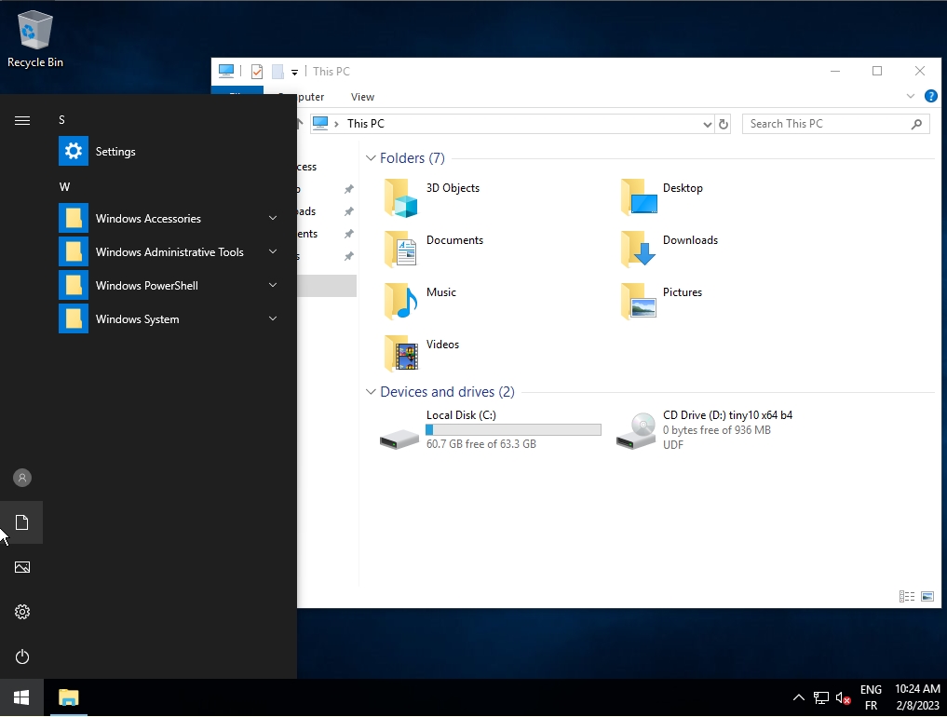This screenshot has width=947, height=717.
Task: Click the 3D Objects folder name
Action: (453, 188)
